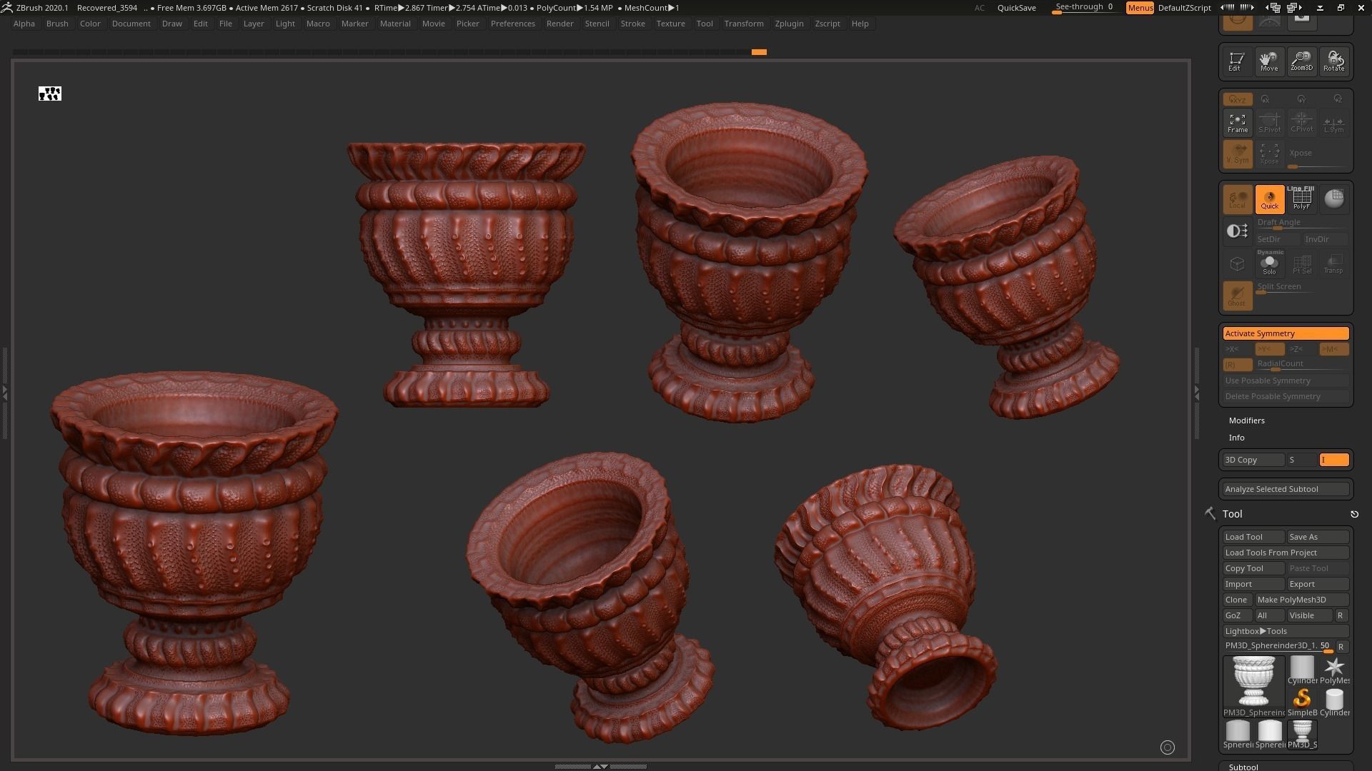Screen dimensions: 1372x771
Task: Expand the Subtool section
Action: click(1243, 766)
